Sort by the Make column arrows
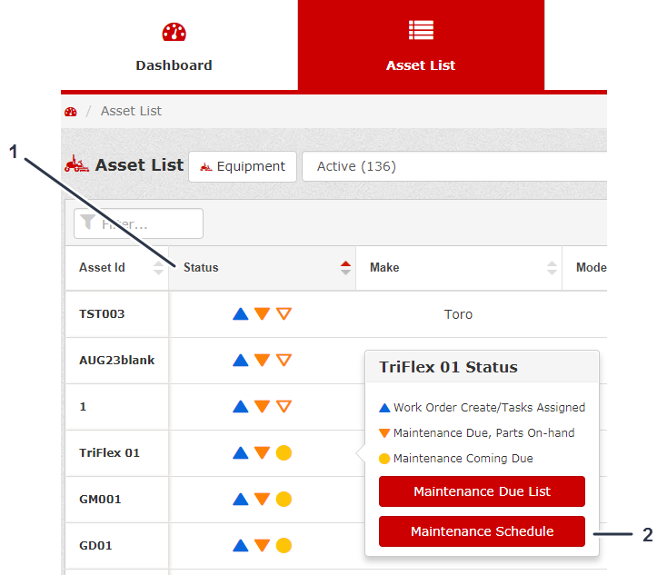Viewport: 667px width, 575px height. tap(552, 268)
